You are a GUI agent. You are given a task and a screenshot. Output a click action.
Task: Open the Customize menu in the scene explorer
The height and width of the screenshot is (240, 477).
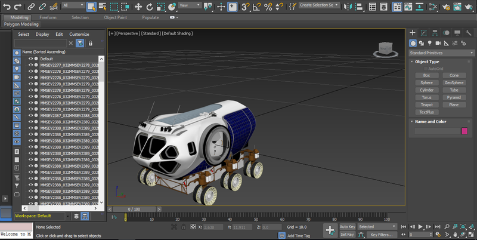coord(79,34)
